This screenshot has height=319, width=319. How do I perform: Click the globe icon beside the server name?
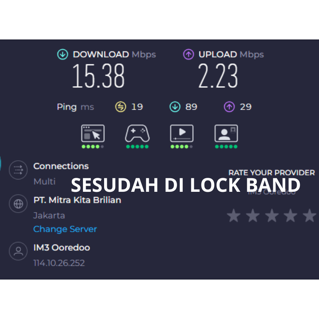click(x=18, y=204)
